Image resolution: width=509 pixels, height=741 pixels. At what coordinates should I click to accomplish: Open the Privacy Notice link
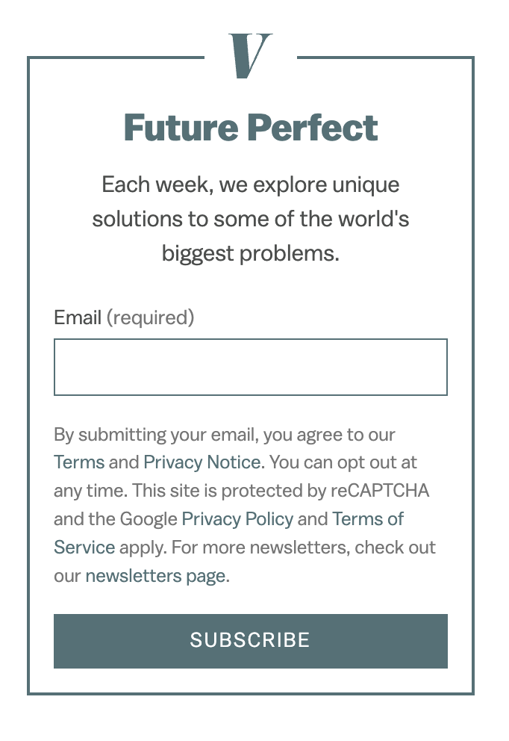(x=202, y=462)
